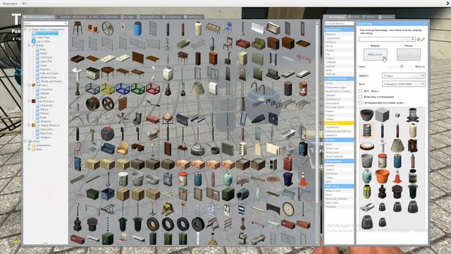Spawn the globe on stand prop
The width and height of the screenshot is (451, 254).
[168, 119]
